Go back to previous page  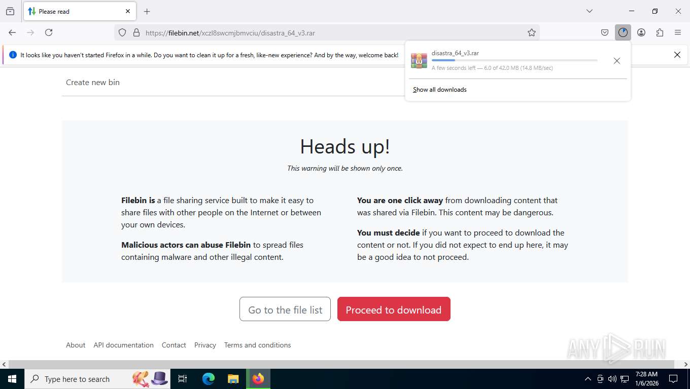click(x=12, y=32)
